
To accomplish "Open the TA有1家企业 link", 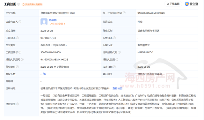I will click(x=57, y=24).
